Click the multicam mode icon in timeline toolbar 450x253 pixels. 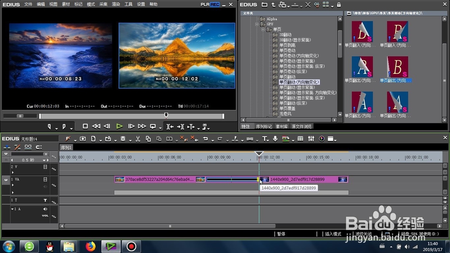pyautogui.click(x=300, y=139)
